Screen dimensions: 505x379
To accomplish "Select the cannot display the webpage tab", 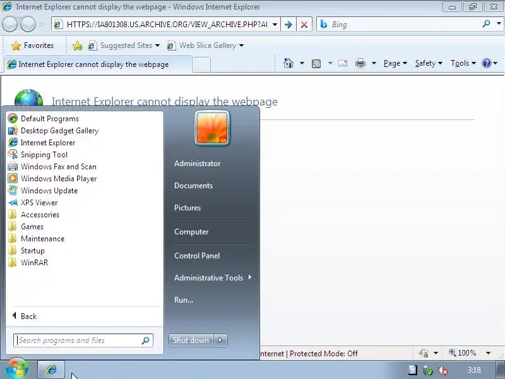I will pyautogui.click(x=97, y=64).
